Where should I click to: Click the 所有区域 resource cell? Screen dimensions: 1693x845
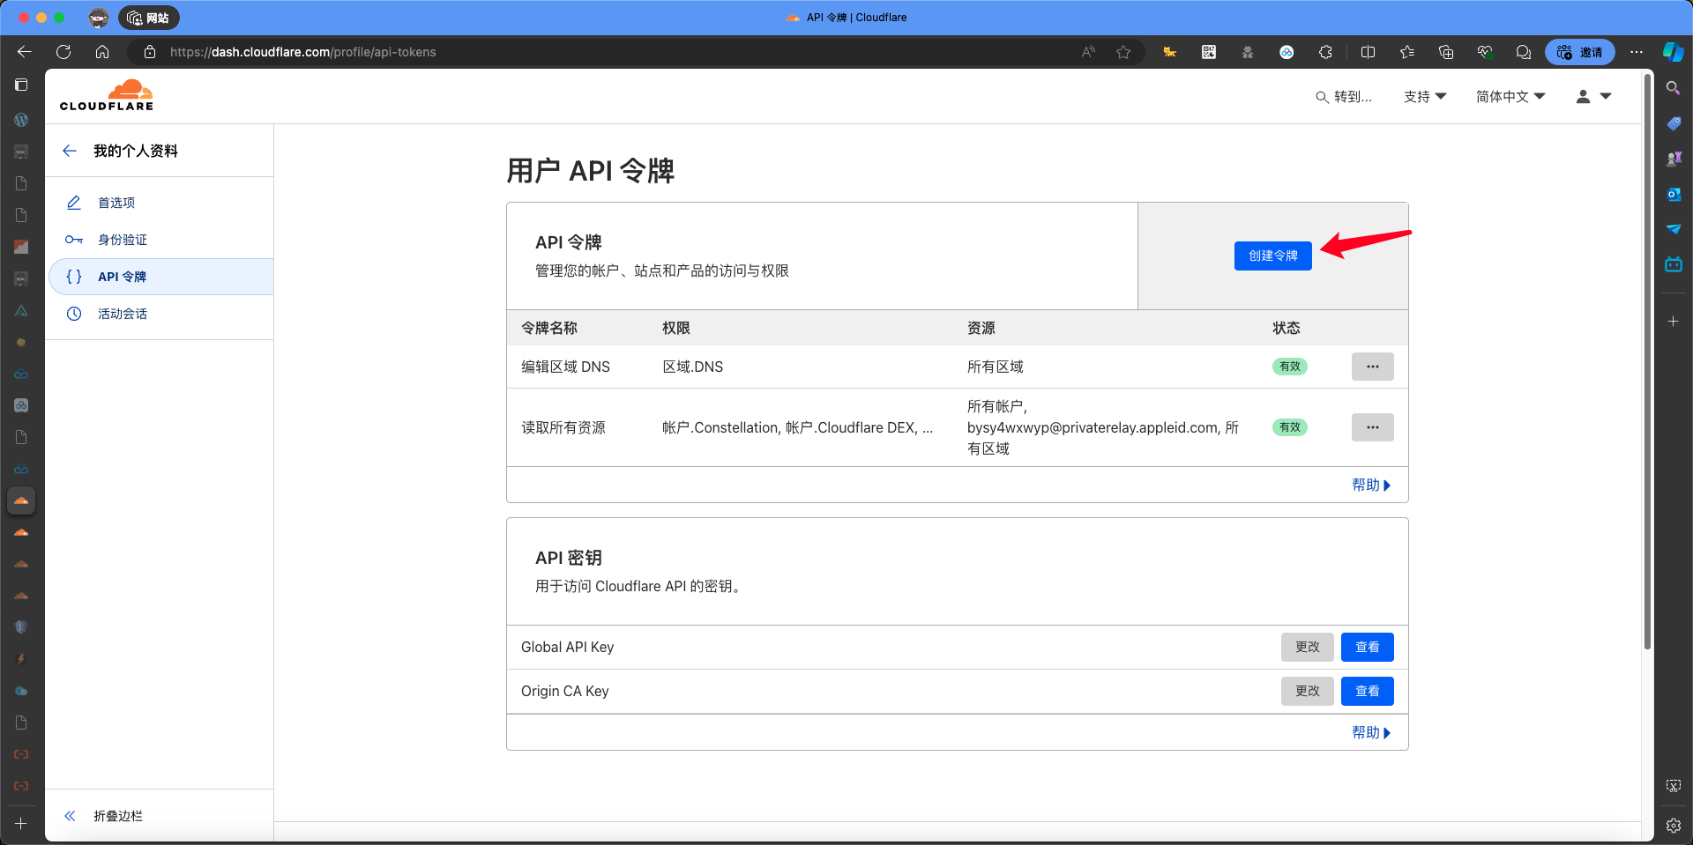pyautogui.click(x=996, y=367)
